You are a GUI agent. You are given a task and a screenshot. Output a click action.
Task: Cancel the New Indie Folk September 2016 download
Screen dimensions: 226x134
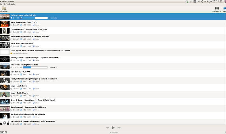tap(21, 67)
